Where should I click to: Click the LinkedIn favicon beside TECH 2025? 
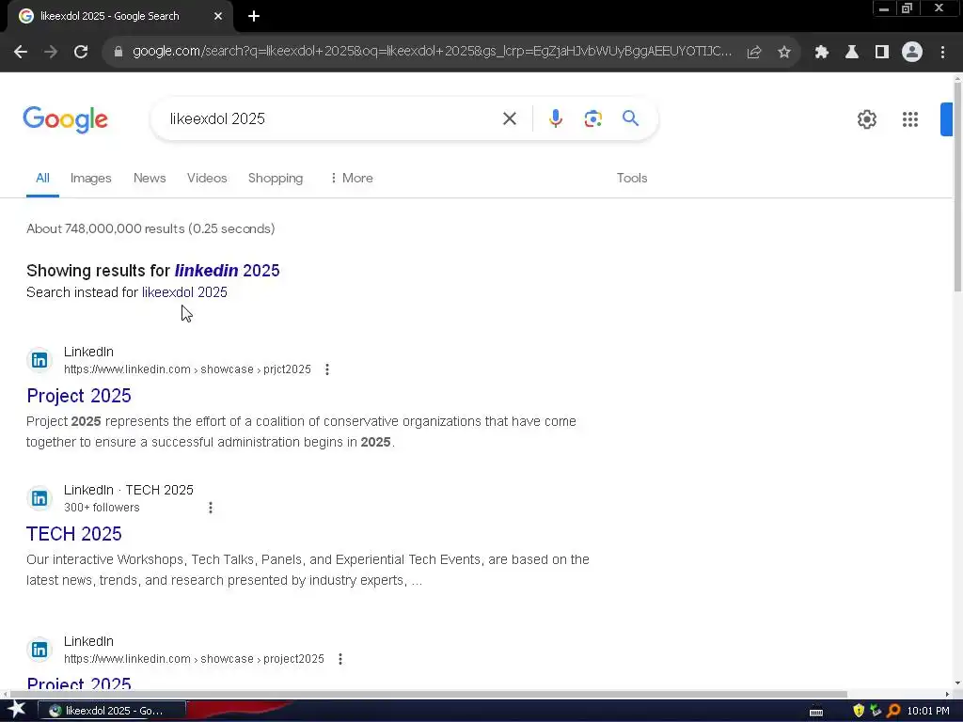click(x=39, y=498)
